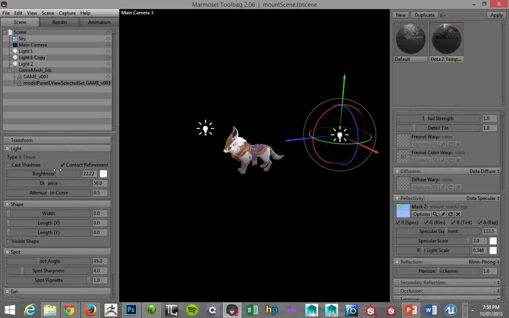Toggle R (Spec) channel checkbox
Viewport: 509px width, 318px height.
tap(398, 223)
